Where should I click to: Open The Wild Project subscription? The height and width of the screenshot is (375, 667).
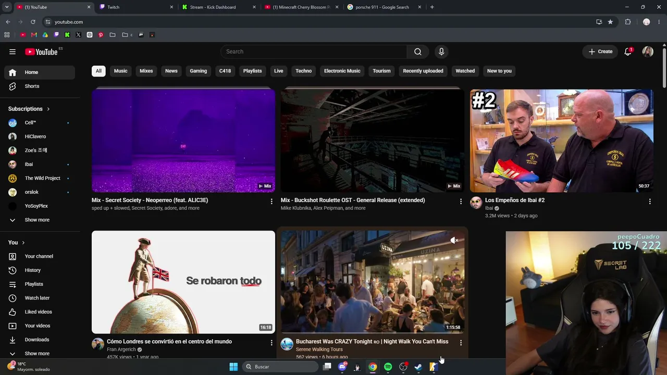[40, 178]
